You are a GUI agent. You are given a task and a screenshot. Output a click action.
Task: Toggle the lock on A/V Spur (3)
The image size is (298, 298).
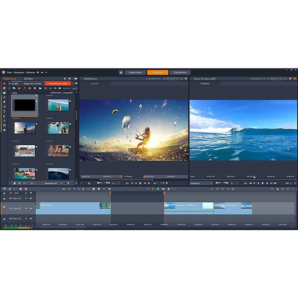[x=4, y=218]
